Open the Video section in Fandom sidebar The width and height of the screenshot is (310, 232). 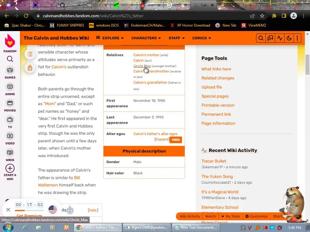(10, 139)
